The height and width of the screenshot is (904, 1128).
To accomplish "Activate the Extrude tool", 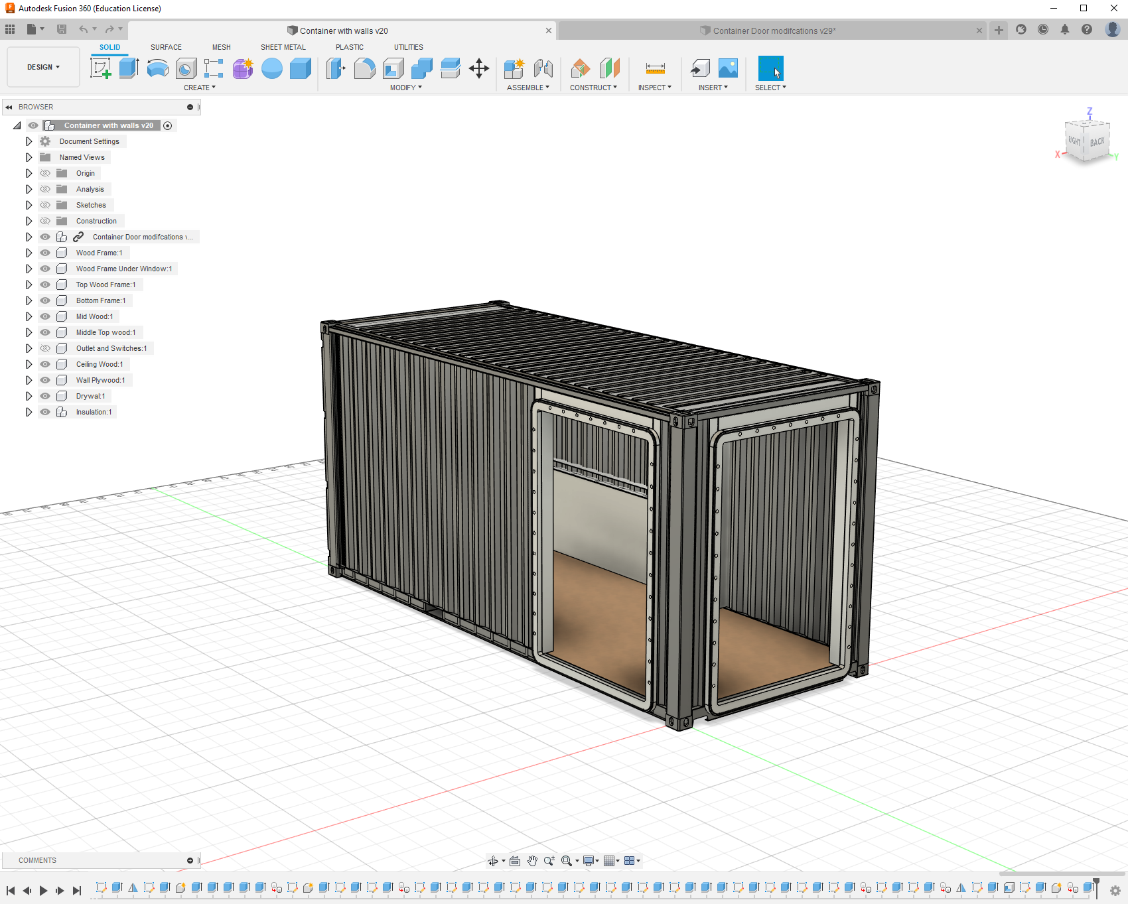I will (128, 68).
